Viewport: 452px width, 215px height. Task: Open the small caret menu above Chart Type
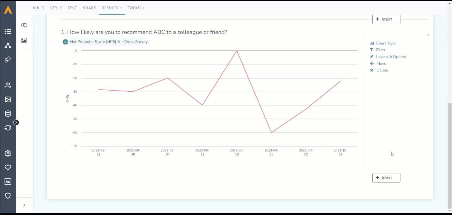click(428, 35)
